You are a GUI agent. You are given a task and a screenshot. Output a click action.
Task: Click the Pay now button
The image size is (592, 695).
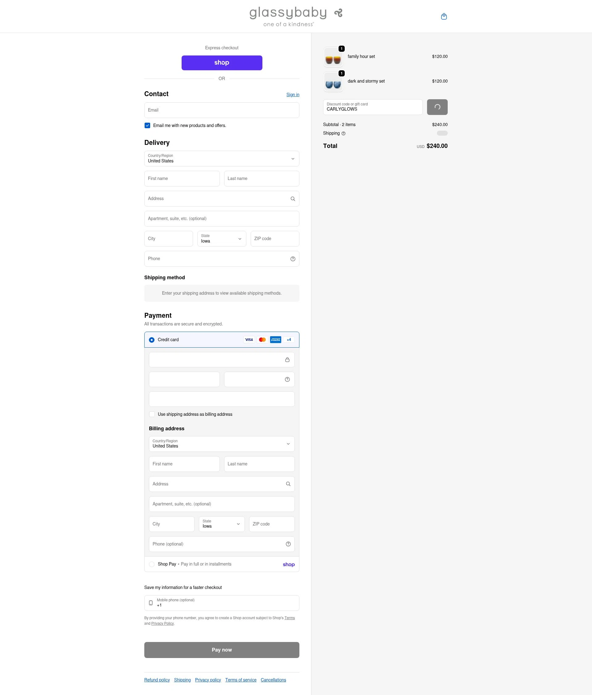point(221,650)
